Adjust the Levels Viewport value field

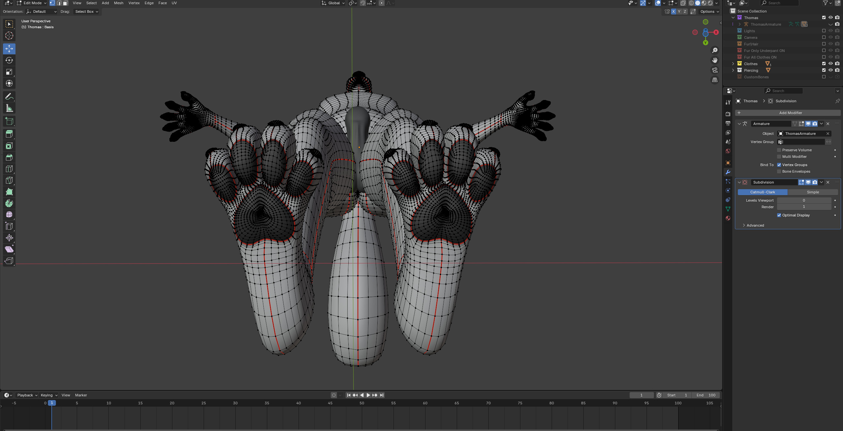pyautogui.click(x=804, y=200)
